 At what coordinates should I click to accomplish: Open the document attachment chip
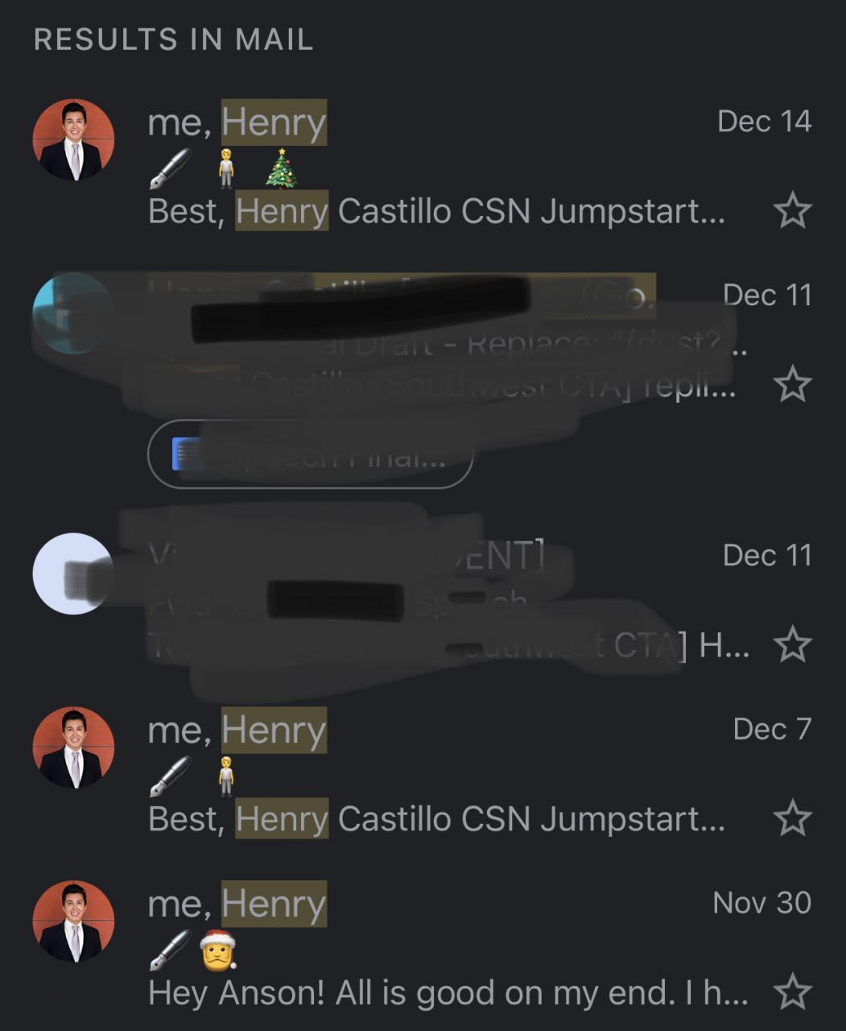click(x=310, y=453)
